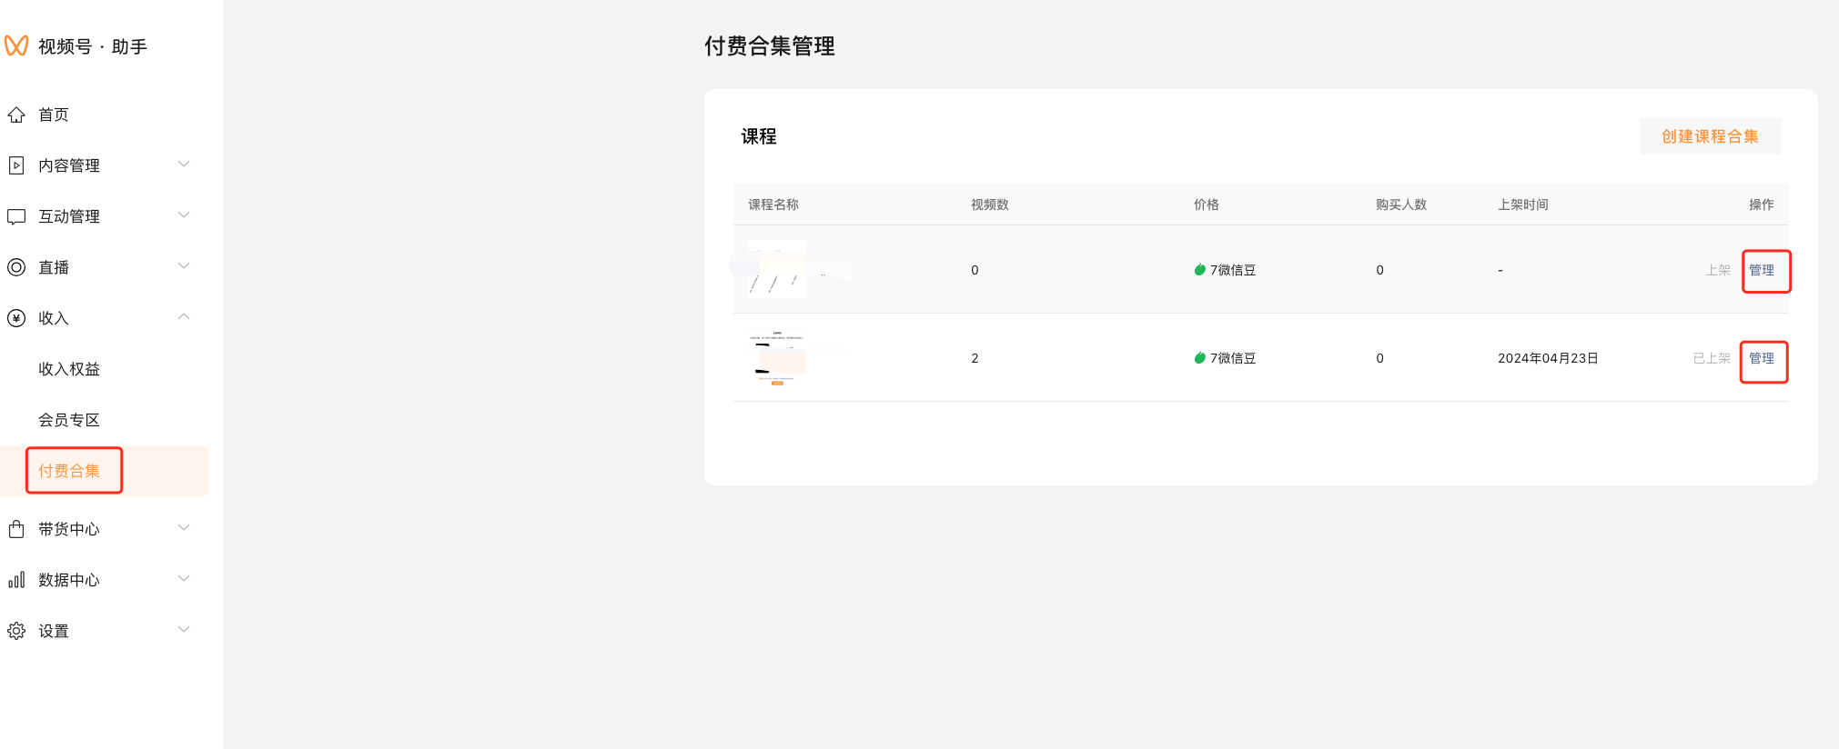Collapse the 收入 chevron
Image resolution: width=1839 pixels, height=749 pixels.
(x=184, y=316)
